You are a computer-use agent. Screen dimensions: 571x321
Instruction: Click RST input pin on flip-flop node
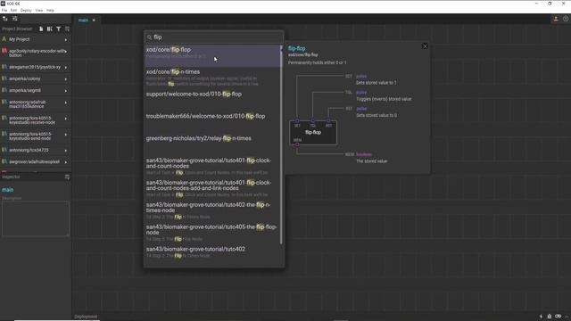[x=328, y=120]
